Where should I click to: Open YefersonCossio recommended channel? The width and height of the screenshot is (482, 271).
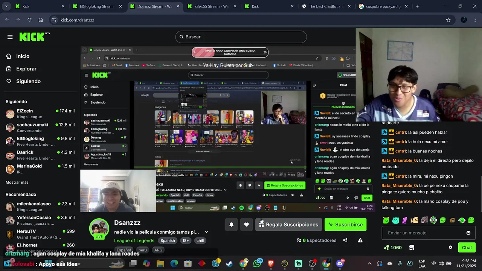click(40, 220)
